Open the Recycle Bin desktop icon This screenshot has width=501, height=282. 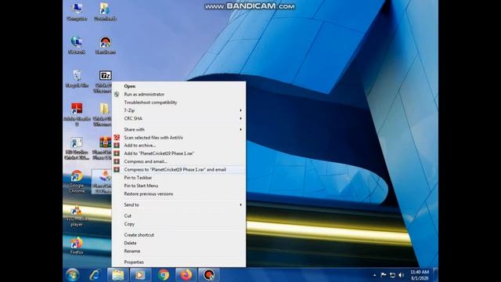click(77, 78)
